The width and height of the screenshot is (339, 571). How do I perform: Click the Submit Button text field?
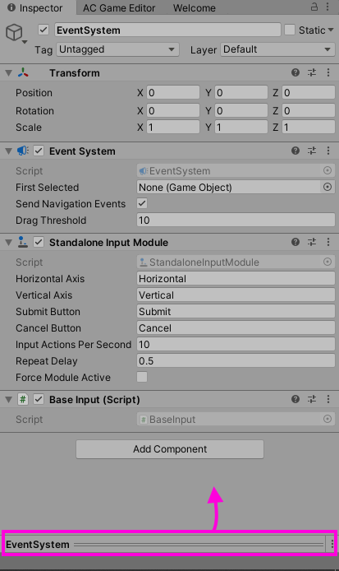tap(236, 311)
